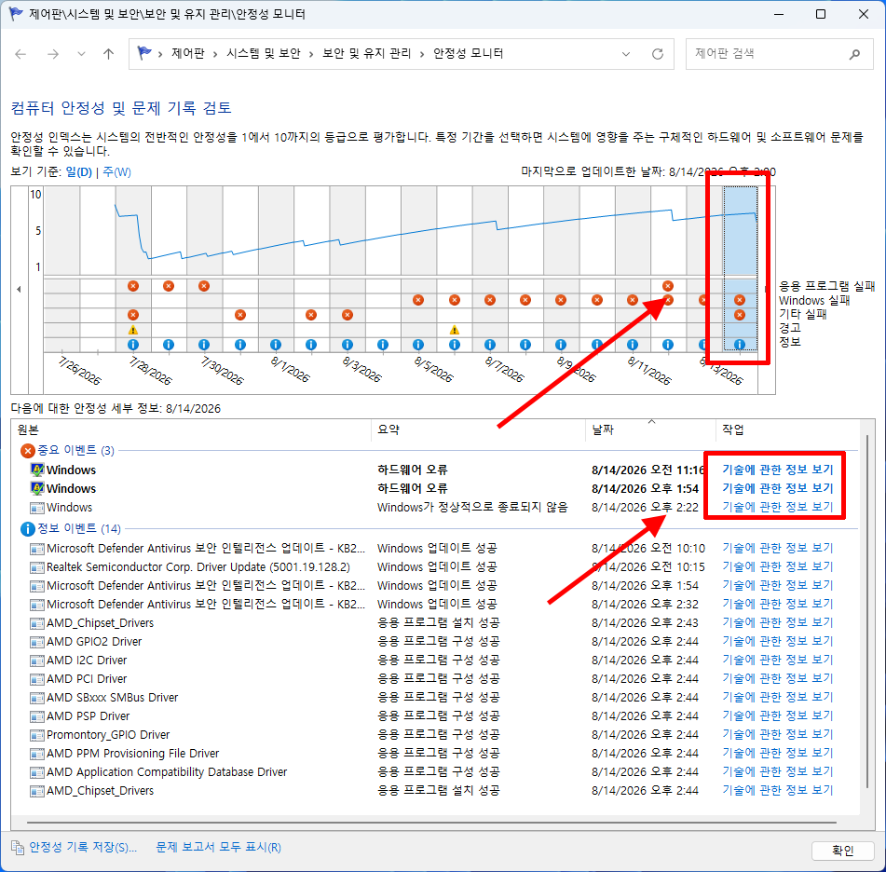The height and width of the screenshot is (872, 886).
Task: Click the 확인 button
Action: tap(842, 851)
